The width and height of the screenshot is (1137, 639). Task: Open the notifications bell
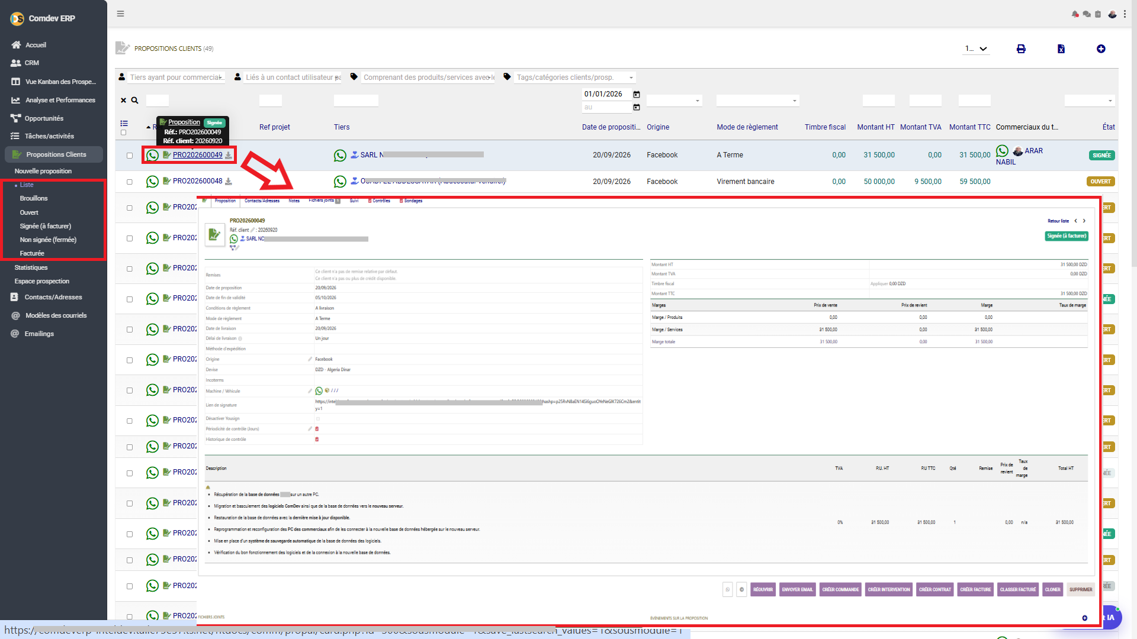[x=1075, y=14]
